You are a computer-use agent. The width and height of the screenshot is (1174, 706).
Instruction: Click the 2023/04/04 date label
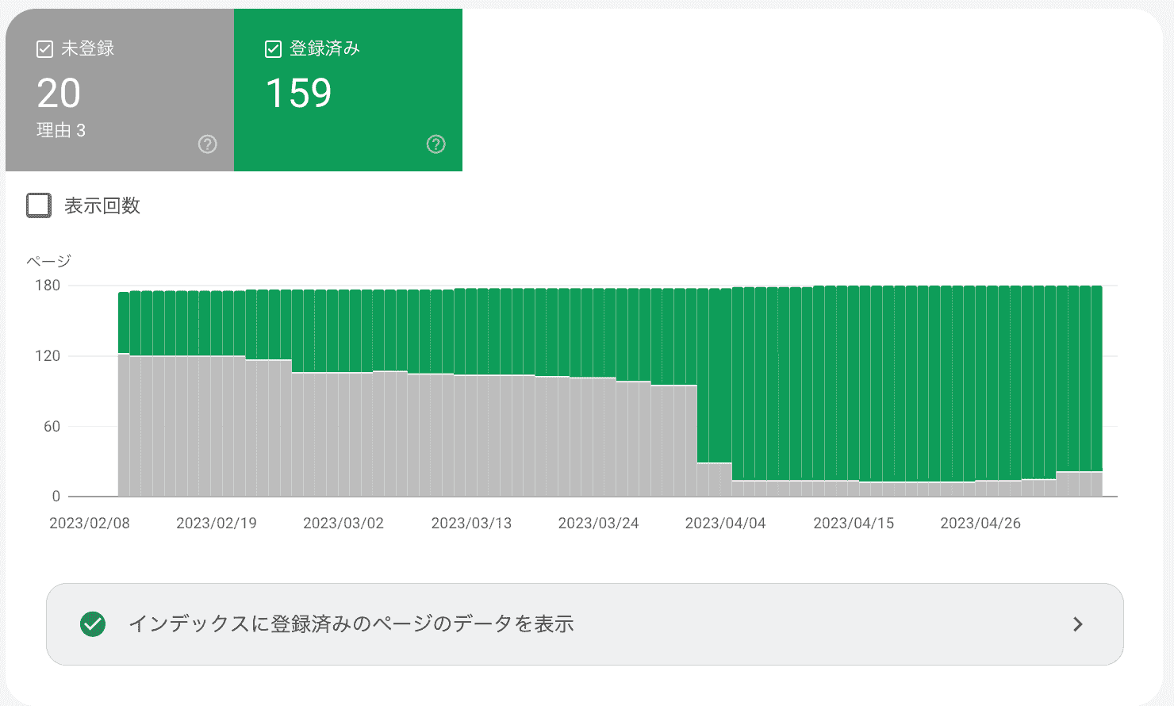tap(725, 524)
